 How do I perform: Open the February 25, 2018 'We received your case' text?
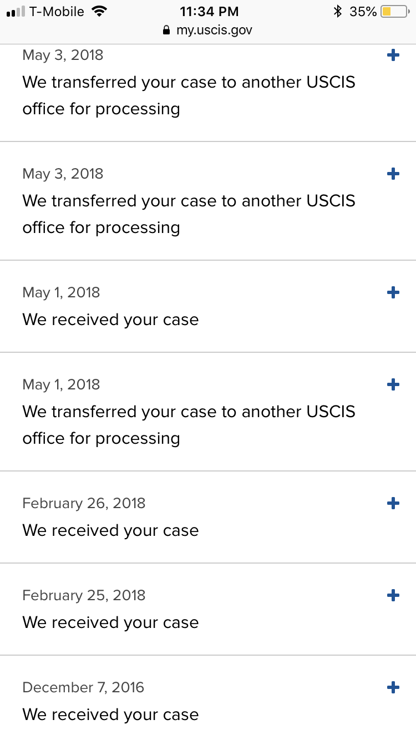click(x=110, y=622)
